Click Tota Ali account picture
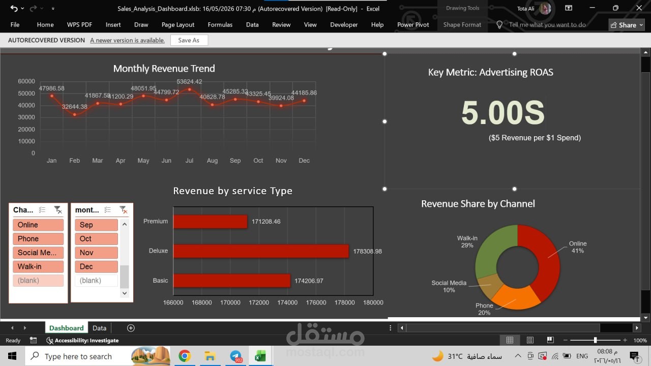Viewport: 651px width, 366px height. (545, 9)
